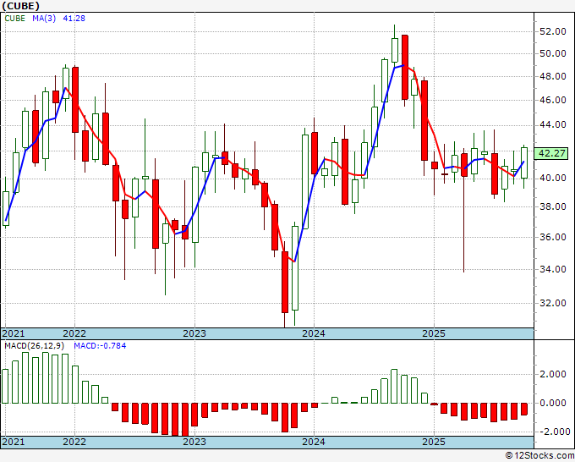Click the blue CUBE legend label

click(15, 19)
